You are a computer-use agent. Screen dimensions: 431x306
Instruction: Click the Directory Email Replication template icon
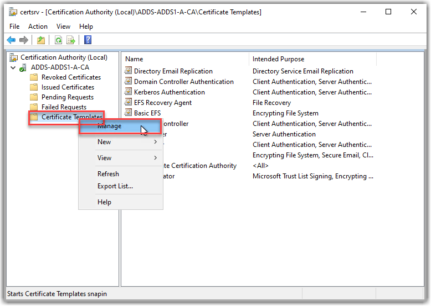pyautogui.click(x=128, y=71)
